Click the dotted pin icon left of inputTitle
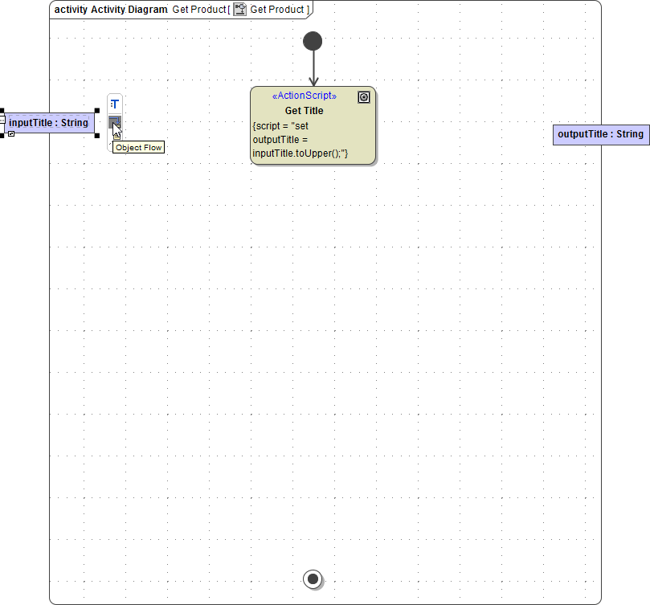This screenshot has width=650, height=605. pos(2,121)
